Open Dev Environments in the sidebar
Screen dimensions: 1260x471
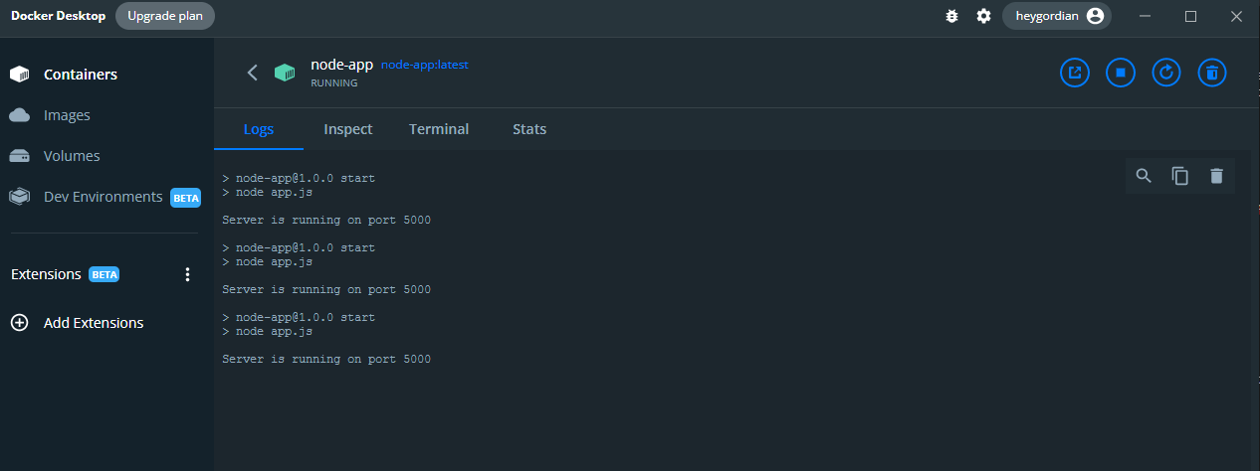103,197
